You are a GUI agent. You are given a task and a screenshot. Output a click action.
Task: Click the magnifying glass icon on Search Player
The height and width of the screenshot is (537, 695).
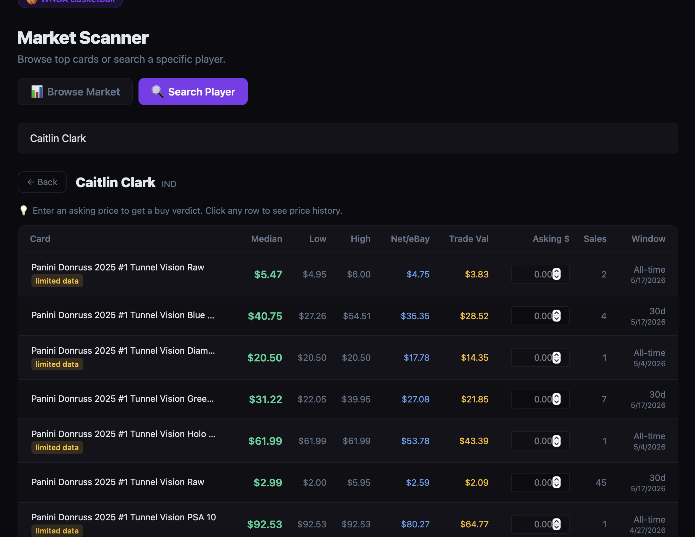157,92
